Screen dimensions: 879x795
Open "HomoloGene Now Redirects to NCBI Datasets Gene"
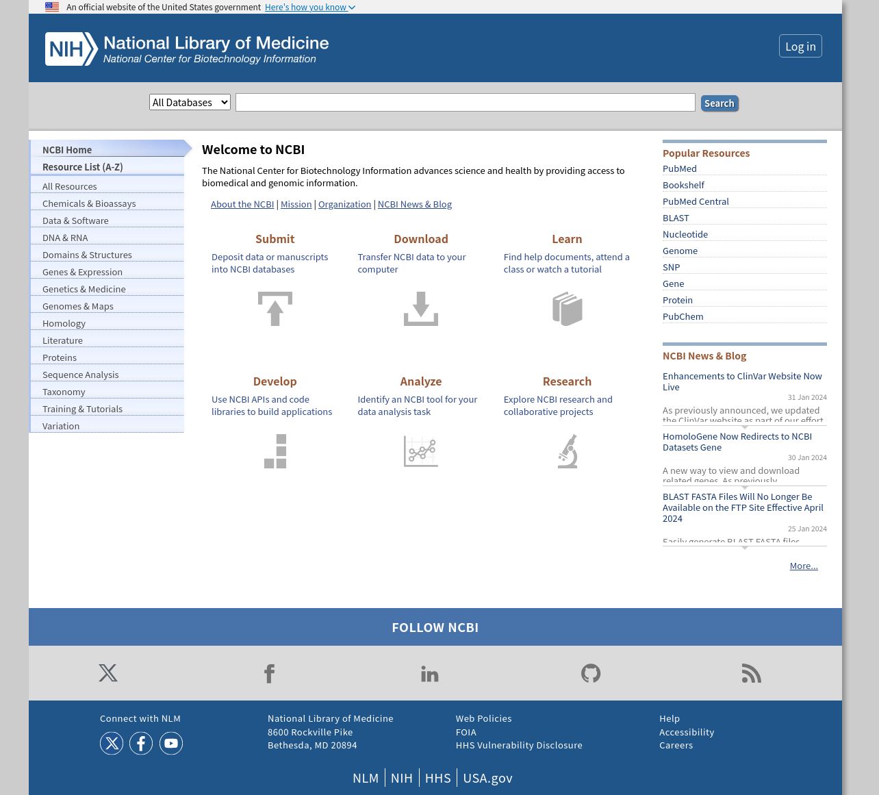point(737,442)
